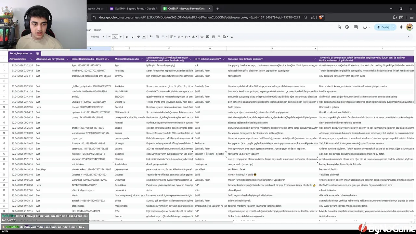416x234 pixels.
Task: Open the fill color picker
Action: tap(151, 37)
